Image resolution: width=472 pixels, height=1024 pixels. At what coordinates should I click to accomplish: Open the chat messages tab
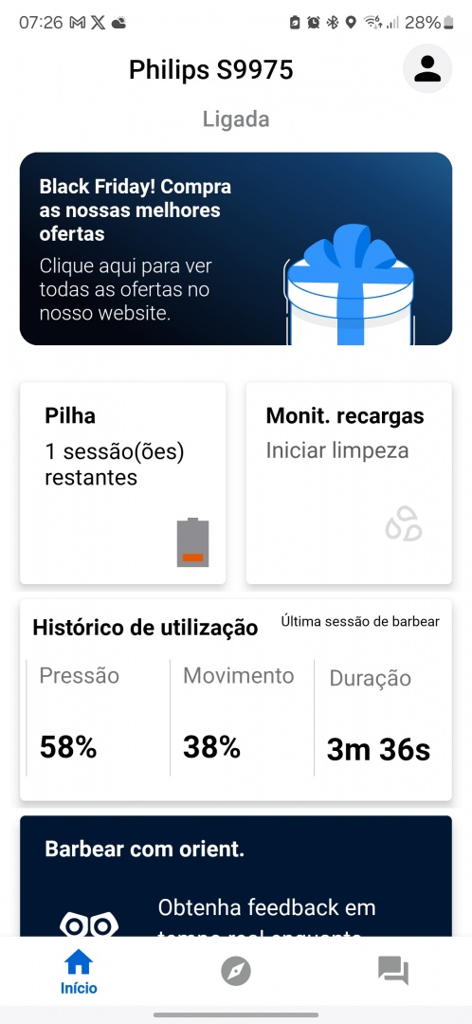pyautogui.click(x=393, y=971)
